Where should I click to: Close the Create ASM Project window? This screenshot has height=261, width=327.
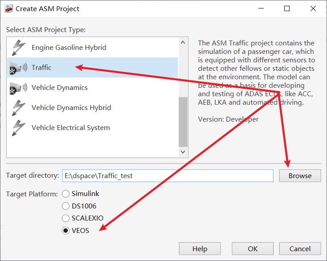point(313,8)
